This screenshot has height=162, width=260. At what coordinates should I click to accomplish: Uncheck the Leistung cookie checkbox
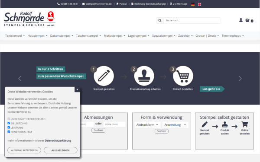coord(9,127)
